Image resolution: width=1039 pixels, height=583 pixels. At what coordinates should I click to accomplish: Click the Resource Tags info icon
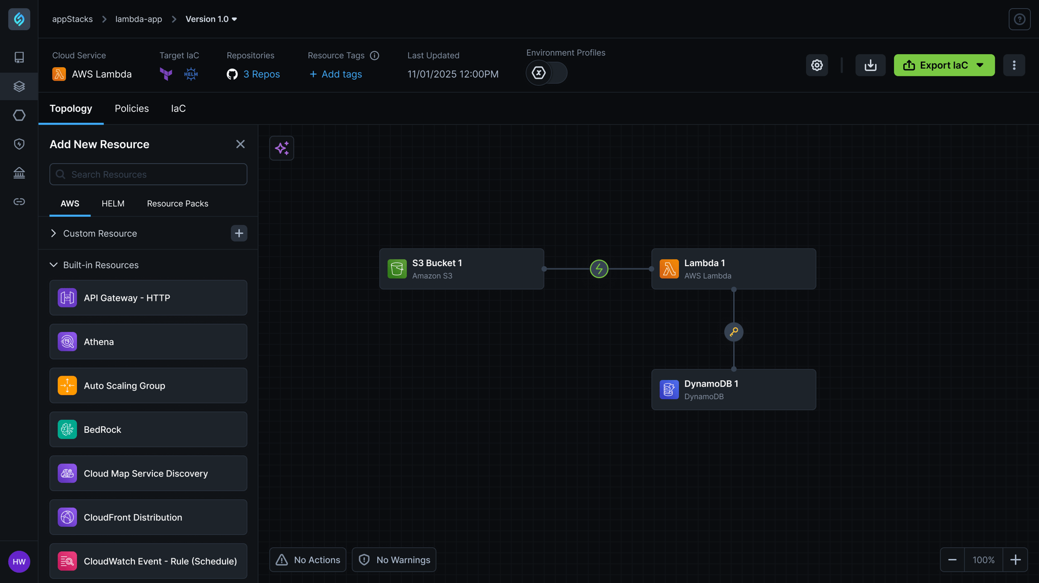[374, 55]
